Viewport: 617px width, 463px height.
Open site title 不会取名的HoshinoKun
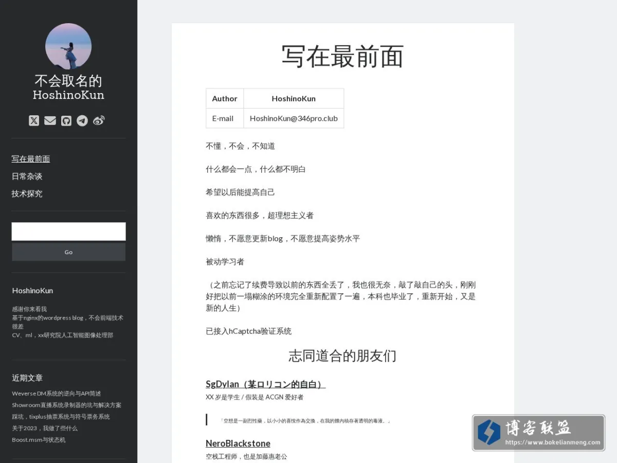(68, 87)
